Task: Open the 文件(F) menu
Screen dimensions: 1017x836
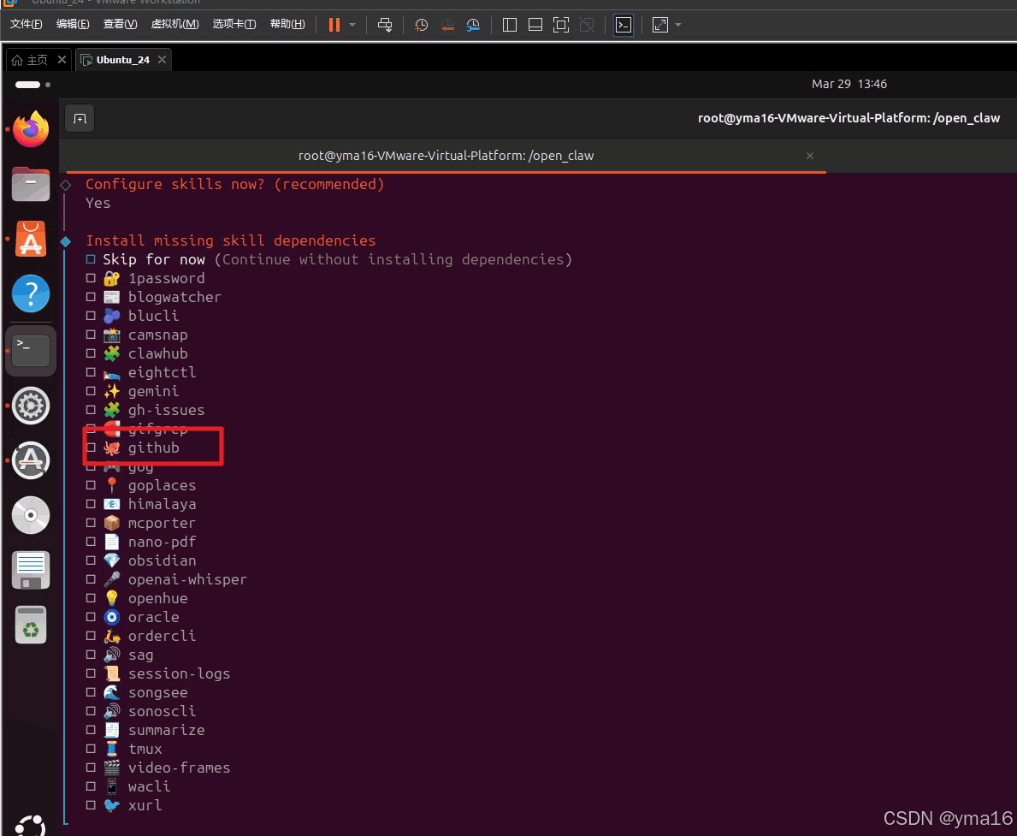Action: (x=26, y=24)
